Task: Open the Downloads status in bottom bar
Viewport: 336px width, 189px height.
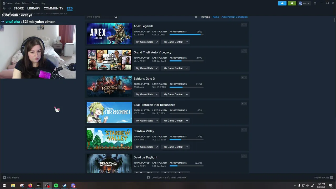Action: [x=167, y=177]
